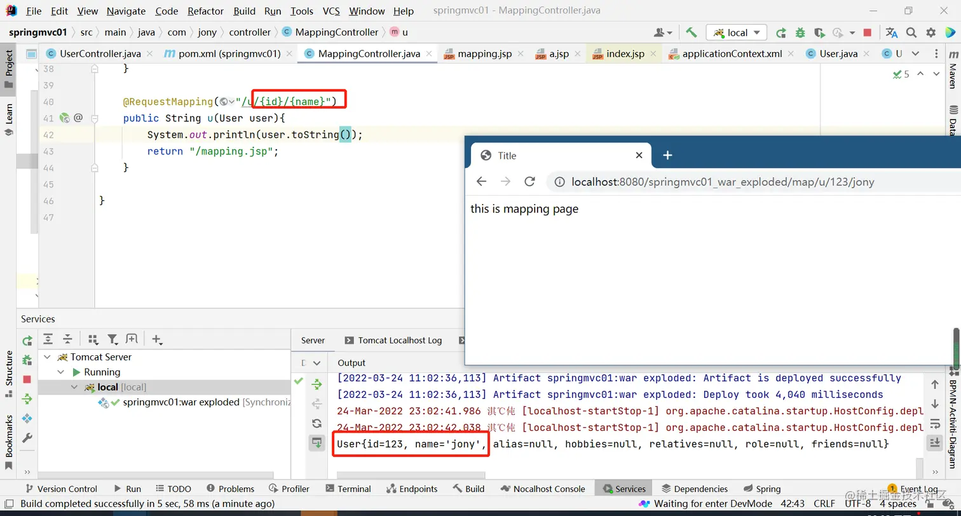Jump up with the console up arrow
961x516 pixels.
[935, 384]
